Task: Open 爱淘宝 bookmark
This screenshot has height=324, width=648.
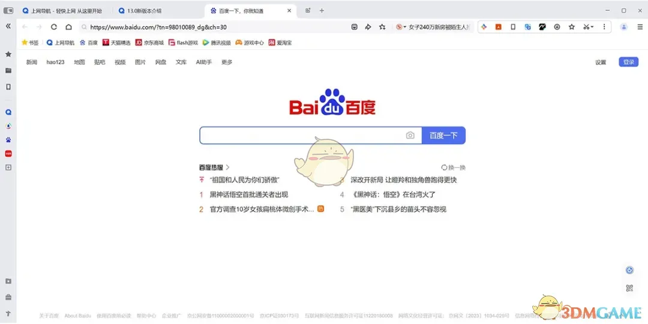Action: click(280, 42)
